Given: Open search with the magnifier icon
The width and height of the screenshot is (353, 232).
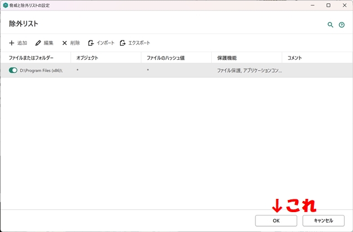Looking at the screenshot, I should (330, 25).
